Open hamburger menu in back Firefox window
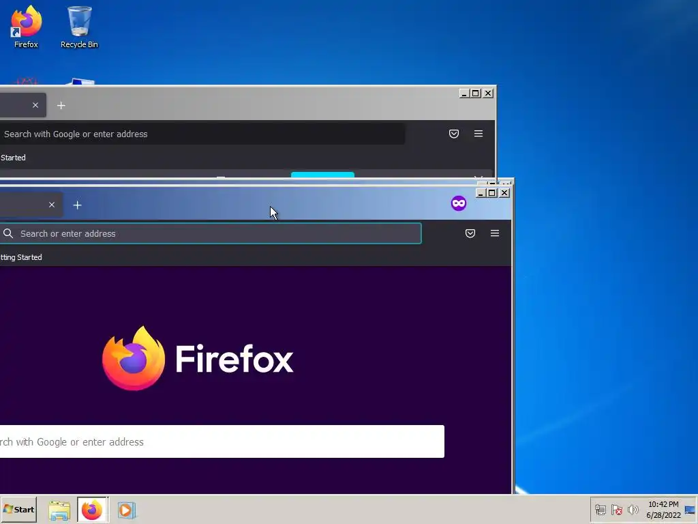The image size is (698, 524). pos(479,134)
